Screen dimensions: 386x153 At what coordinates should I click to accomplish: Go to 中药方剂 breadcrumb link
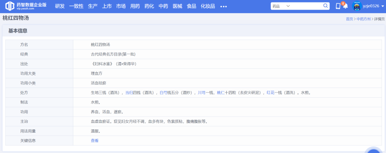[x=363, y=19]
